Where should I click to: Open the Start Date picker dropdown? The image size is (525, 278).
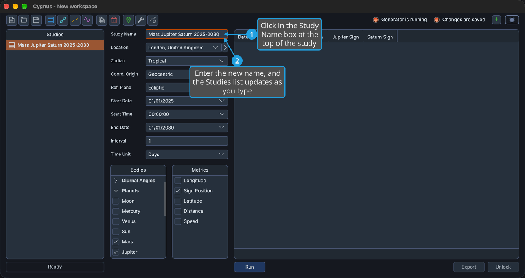click(187, 101)
